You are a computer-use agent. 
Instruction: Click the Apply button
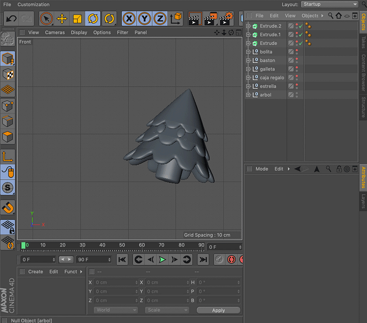click(x=218, y=310)
